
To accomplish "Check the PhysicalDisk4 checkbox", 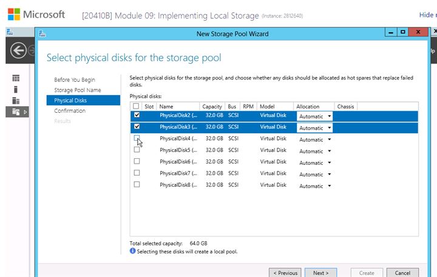I will 137,138.
